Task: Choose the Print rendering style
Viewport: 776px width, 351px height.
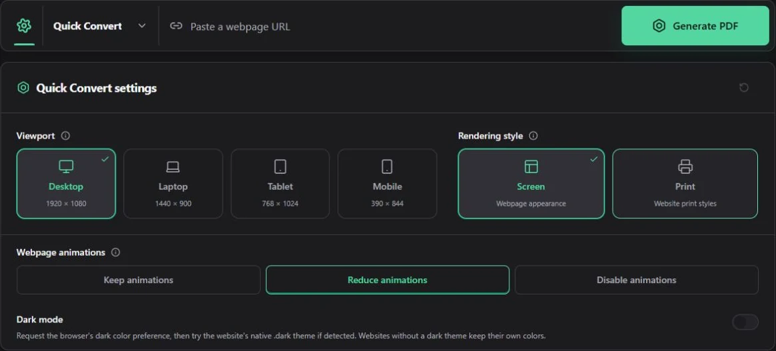Action: [685, 183]
